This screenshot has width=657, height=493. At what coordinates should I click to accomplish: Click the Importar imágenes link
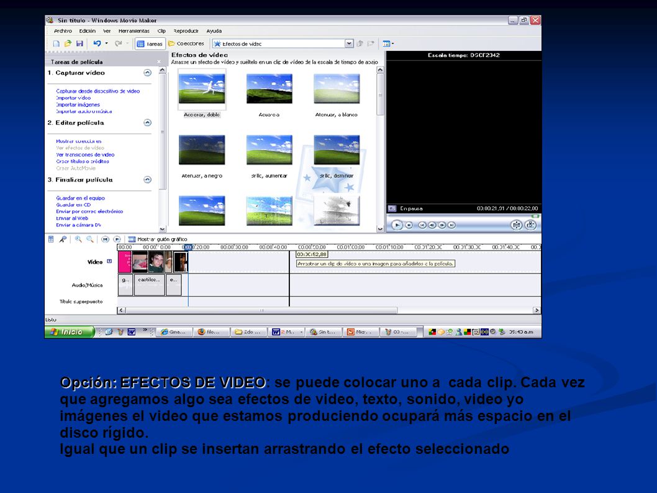tap(78, 104)
